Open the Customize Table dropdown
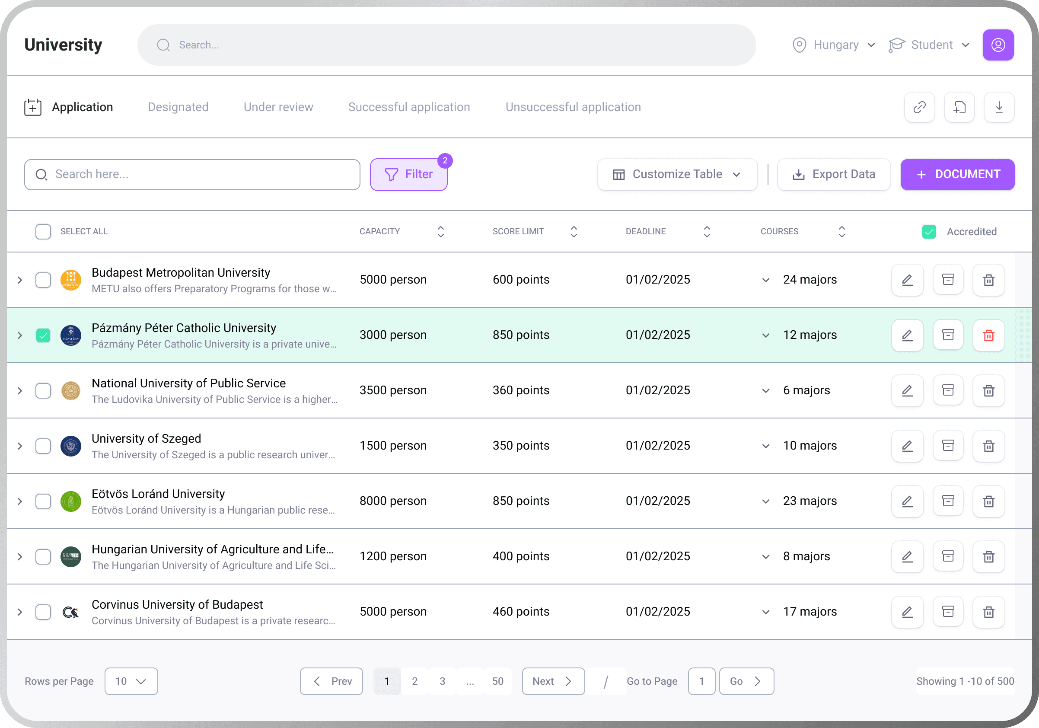The image size is (1039, 728). [x=677, y=174]
